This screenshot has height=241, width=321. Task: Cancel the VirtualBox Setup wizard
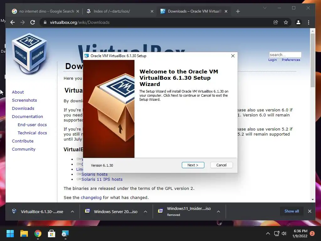click(x=221, y=165)
